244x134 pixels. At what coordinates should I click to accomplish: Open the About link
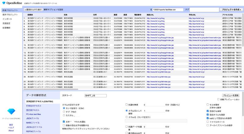(11, 131)
